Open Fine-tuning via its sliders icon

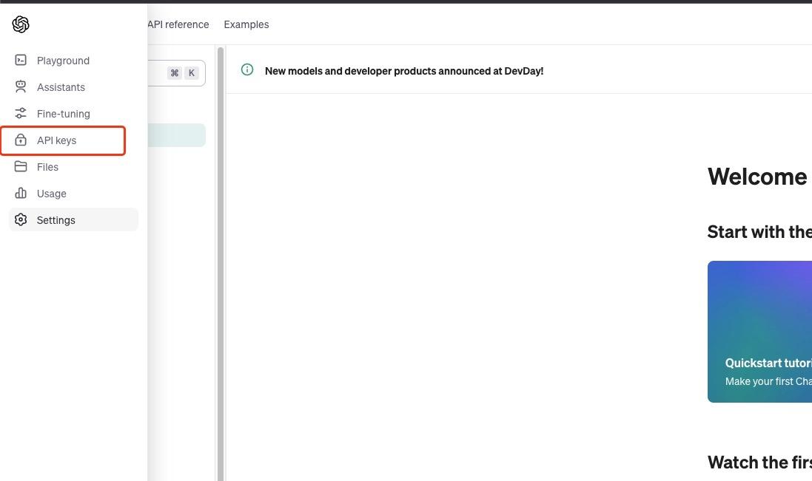[21, 113]
